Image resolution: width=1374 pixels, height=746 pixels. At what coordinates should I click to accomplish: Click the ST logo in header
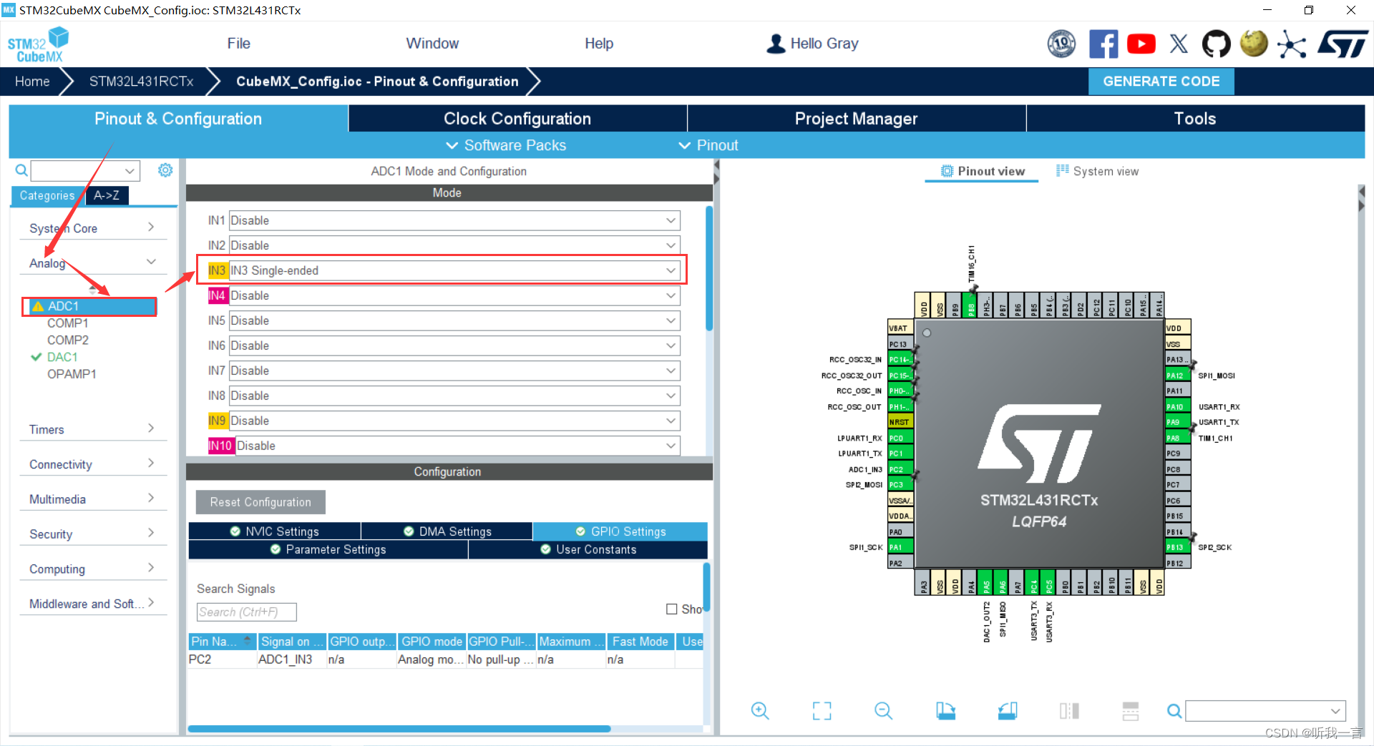(x=1343, y=44)
